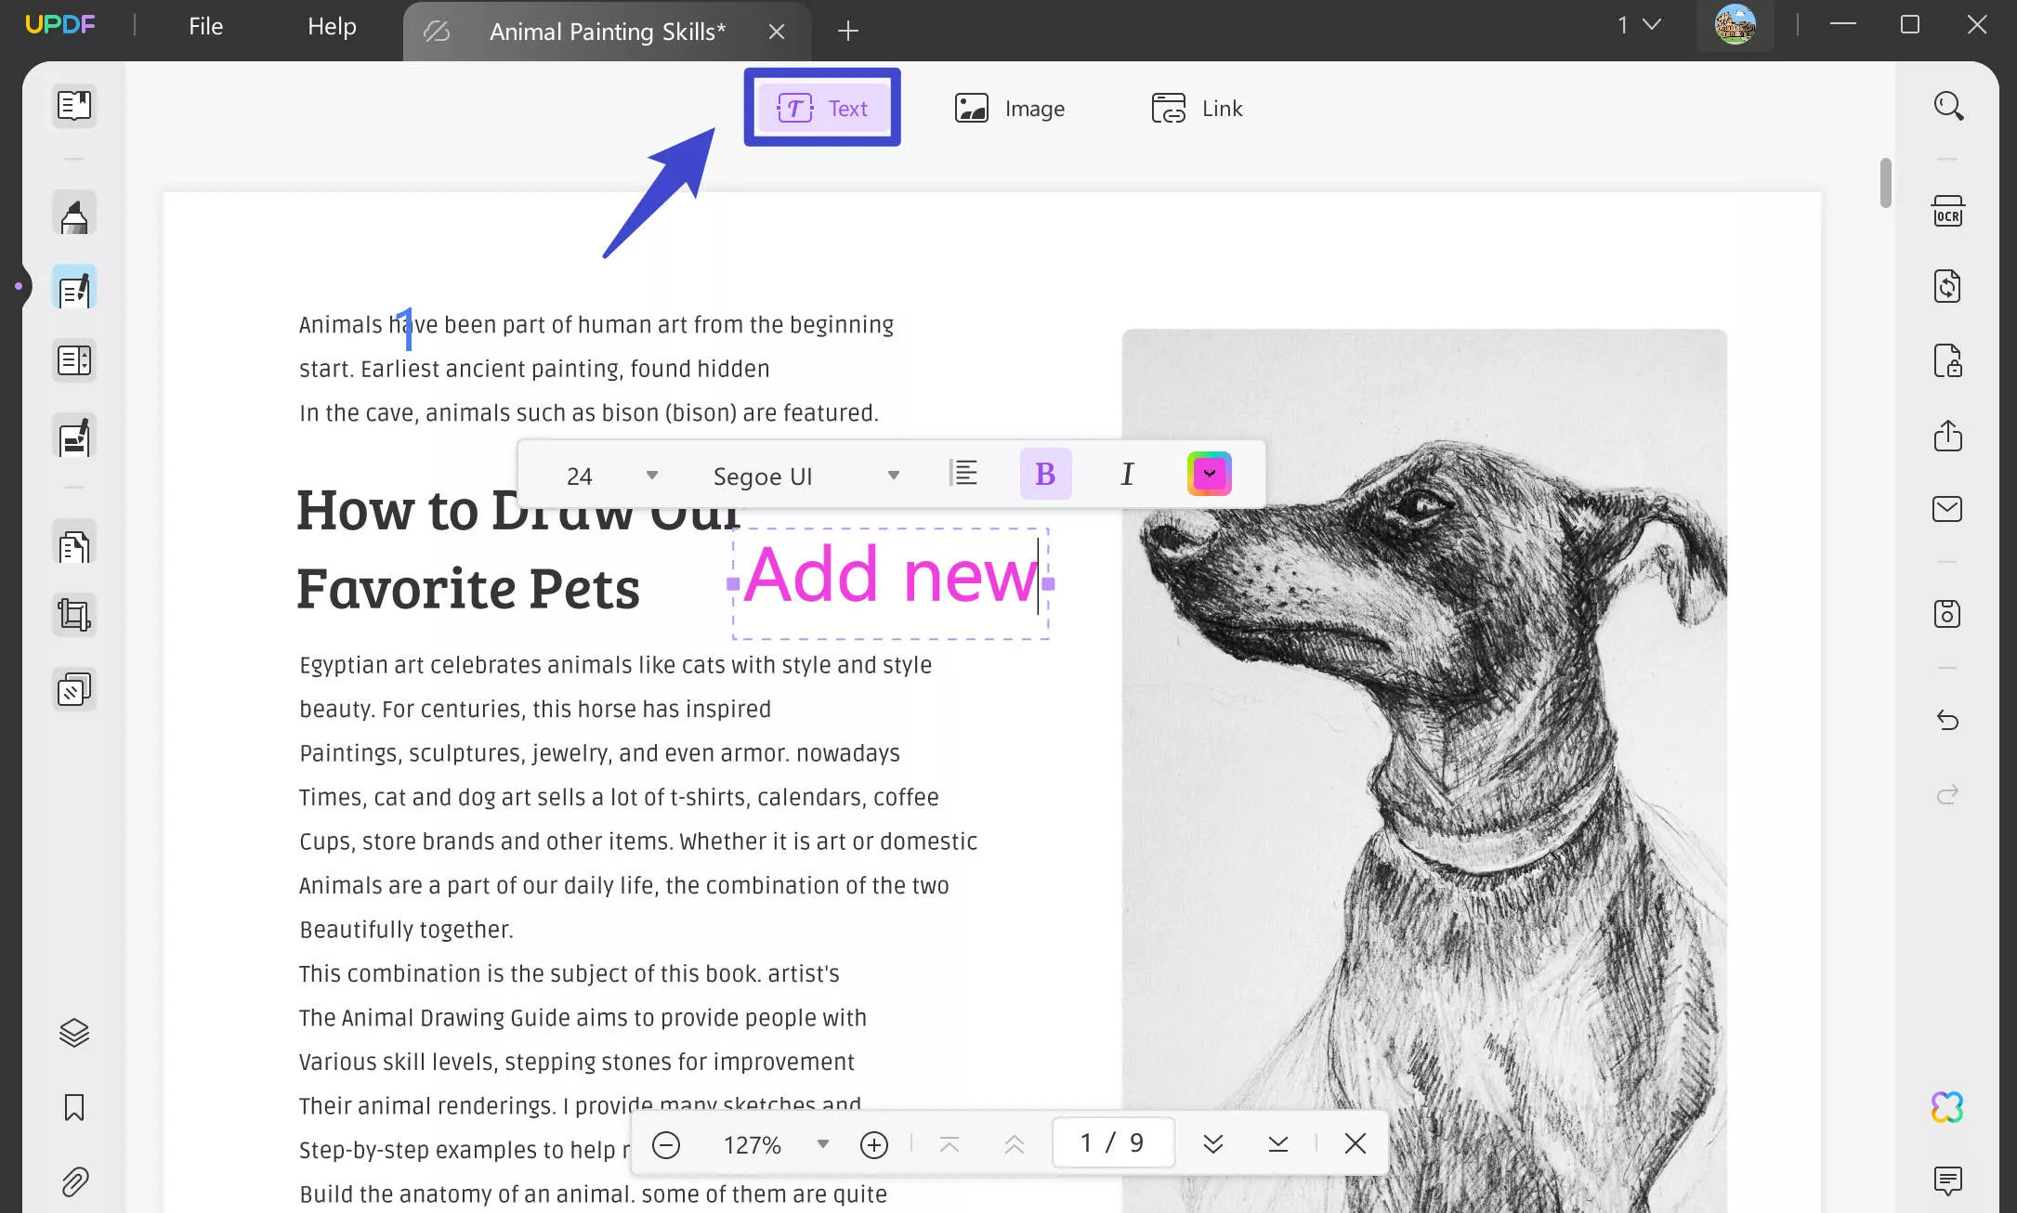
Task: Click the page number input field
Action: pyautogui.click(x=1113, y=1142)
